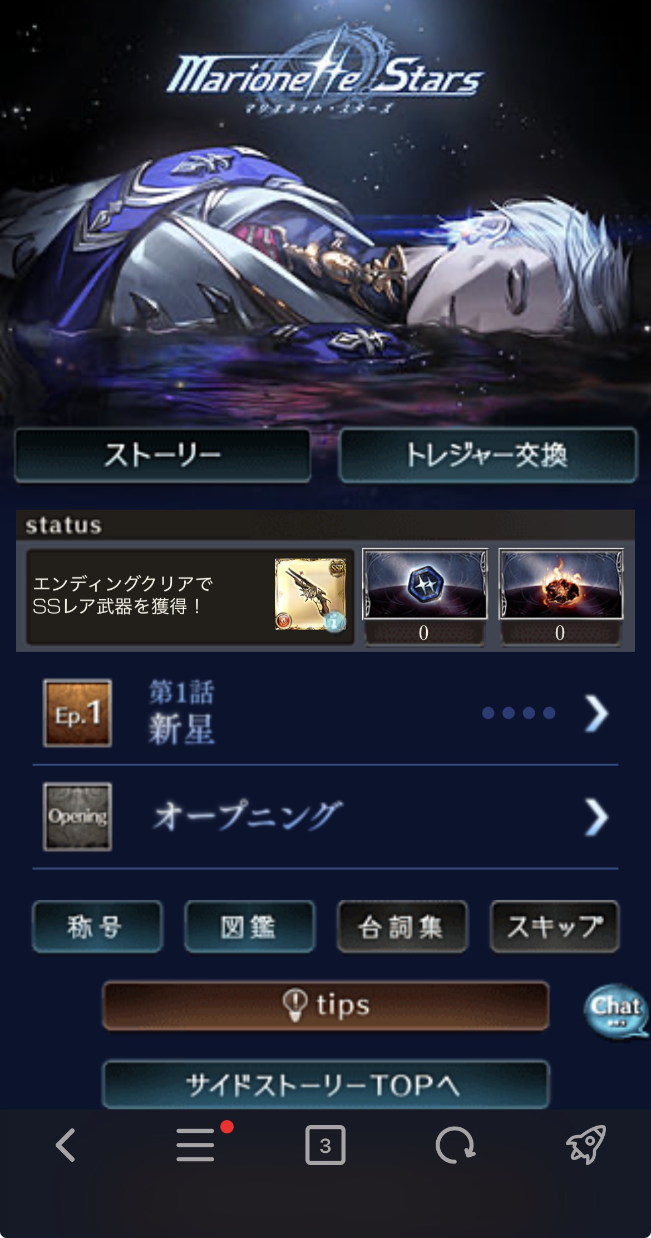The image size is (651, 1238).
Task: Tap the browser reload icon
Action: 455,1145
